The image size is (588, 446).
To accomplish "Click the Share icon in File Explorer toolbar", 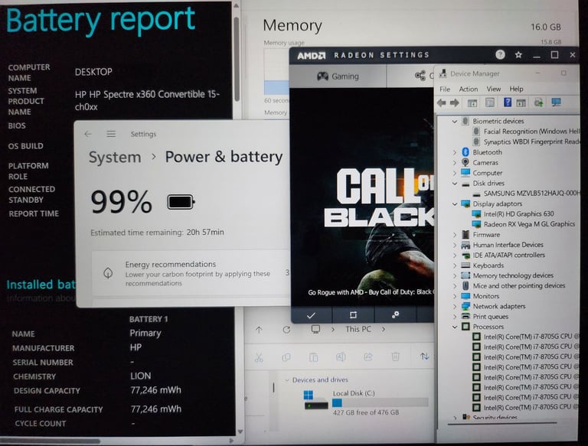I will [367, 356].
